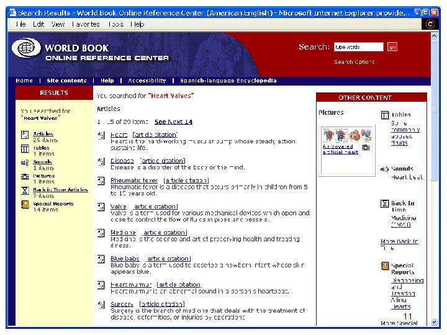Open the Medicine Back in Time link
This screenshot has height=335, width=447.
[x=404, y=221]
